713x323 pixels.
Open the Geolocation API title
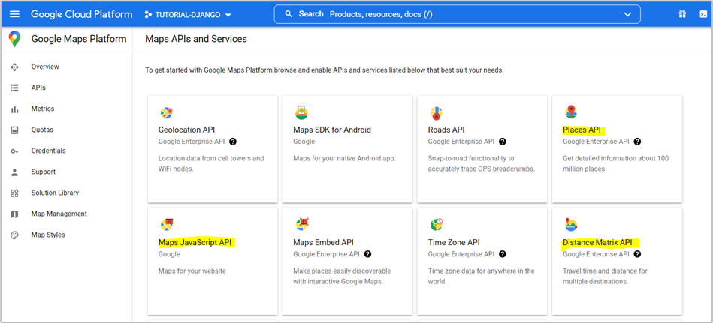186,130
